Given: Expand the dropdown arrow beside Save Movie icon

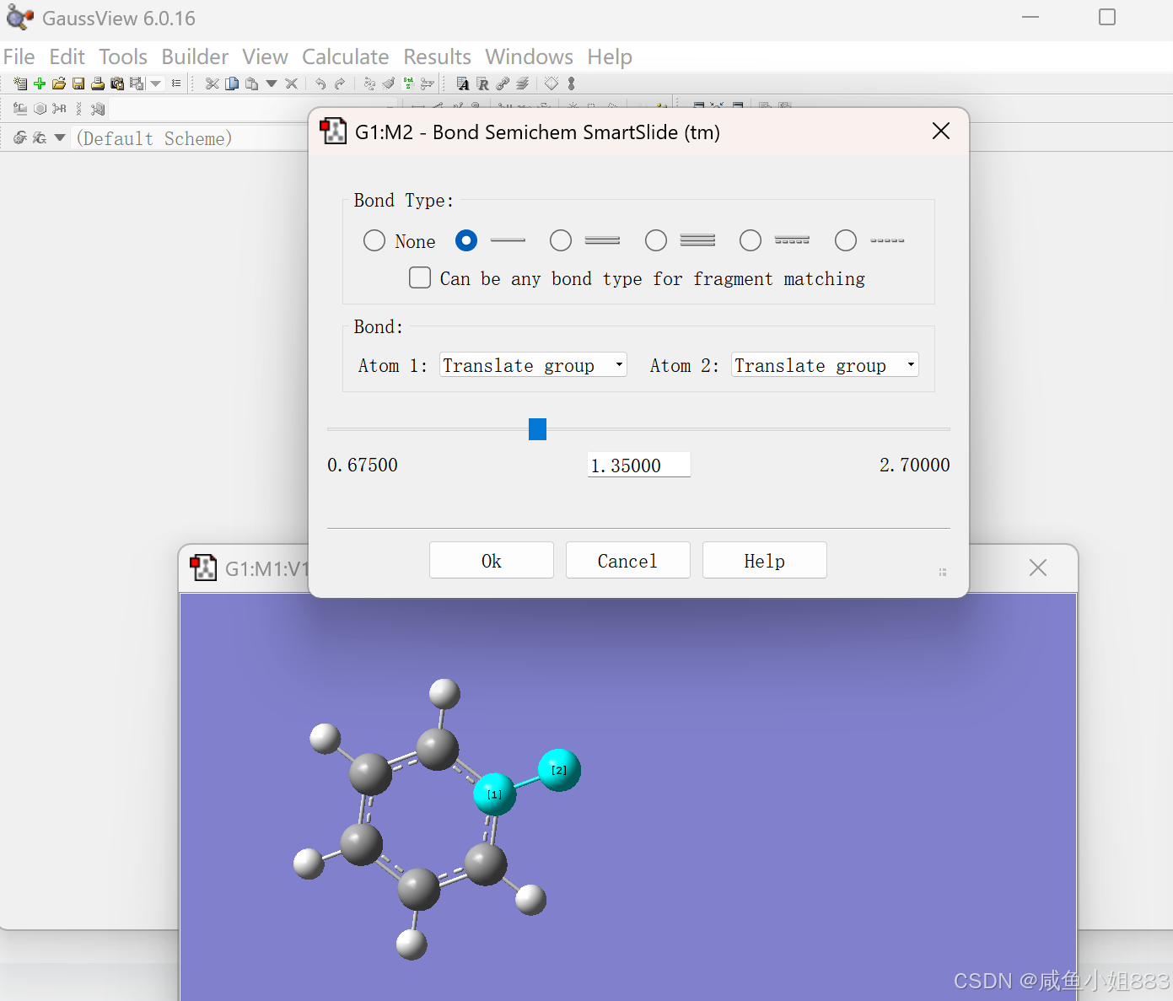Looking at the screenshot, I should pos(156,83).
